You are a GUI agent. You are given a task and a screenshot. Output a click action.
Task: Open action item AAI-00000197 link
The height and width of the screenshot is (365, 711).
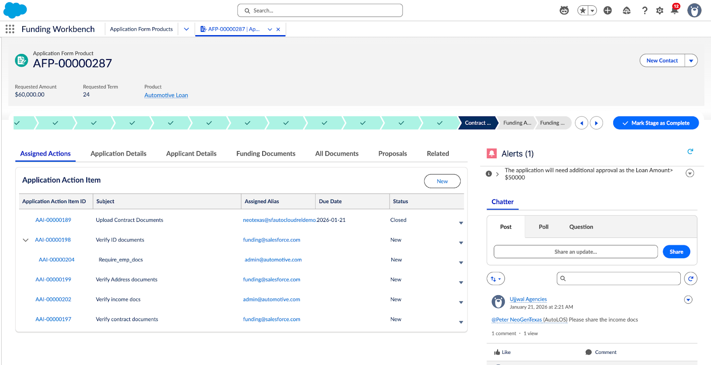point(53,319)
